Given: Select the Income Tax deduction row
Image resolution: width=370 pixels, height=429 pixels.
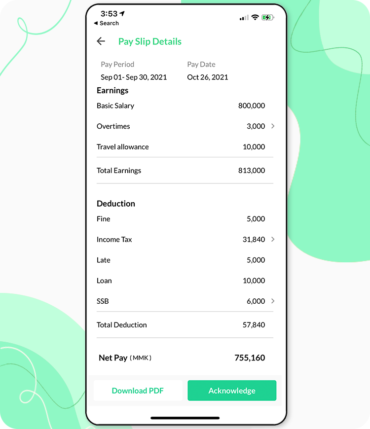Looking at the screenshot, I should click(185, 239).
